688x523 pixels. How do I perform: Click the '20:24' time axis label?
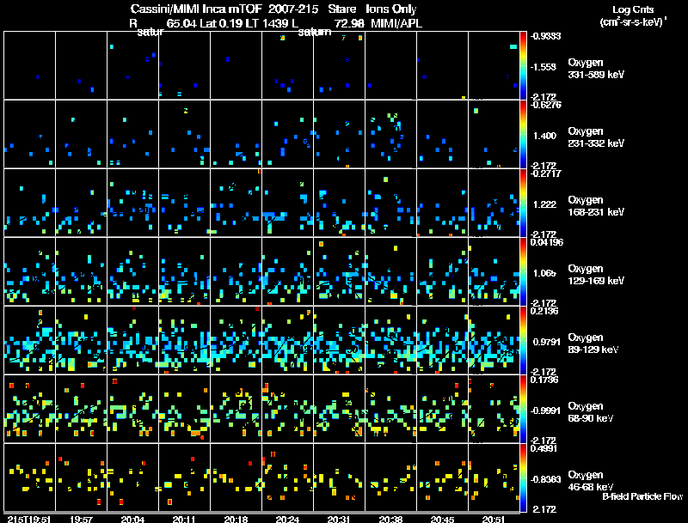point(287,519)
